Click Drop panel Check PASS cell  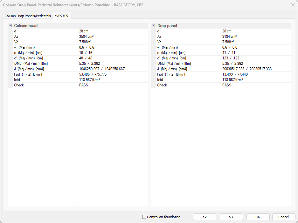pyautogui.click(x=227, y=85)
